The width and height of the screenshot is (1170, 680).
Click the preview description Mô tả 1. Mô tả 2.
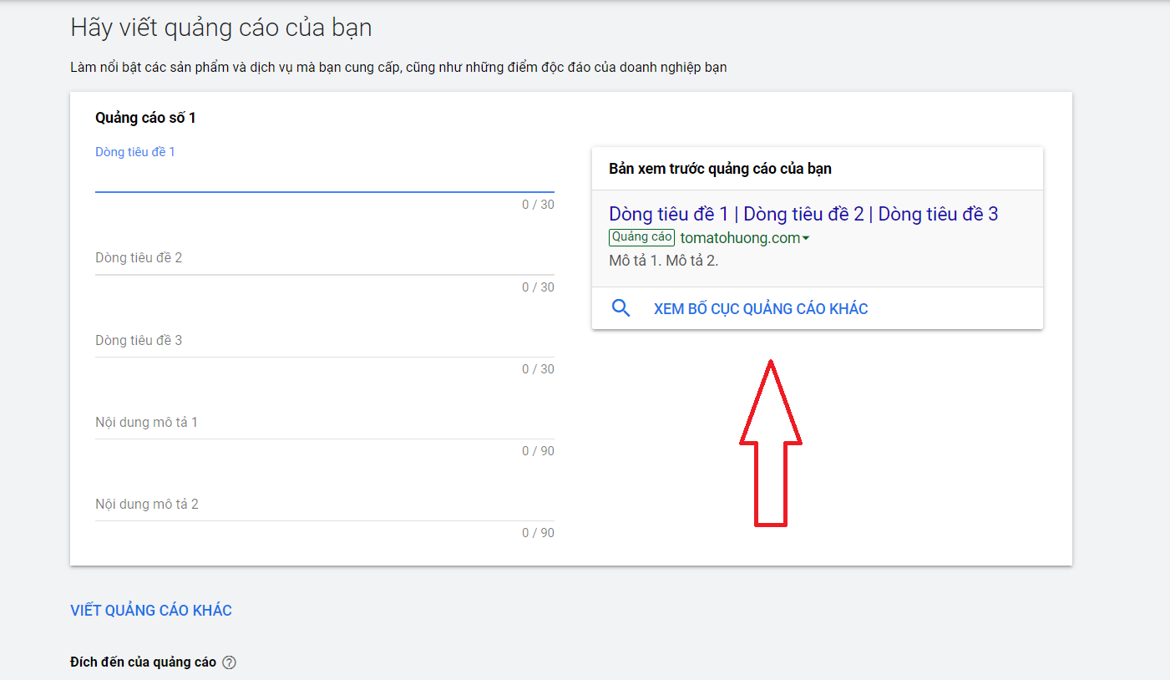[x=663, y=261]
